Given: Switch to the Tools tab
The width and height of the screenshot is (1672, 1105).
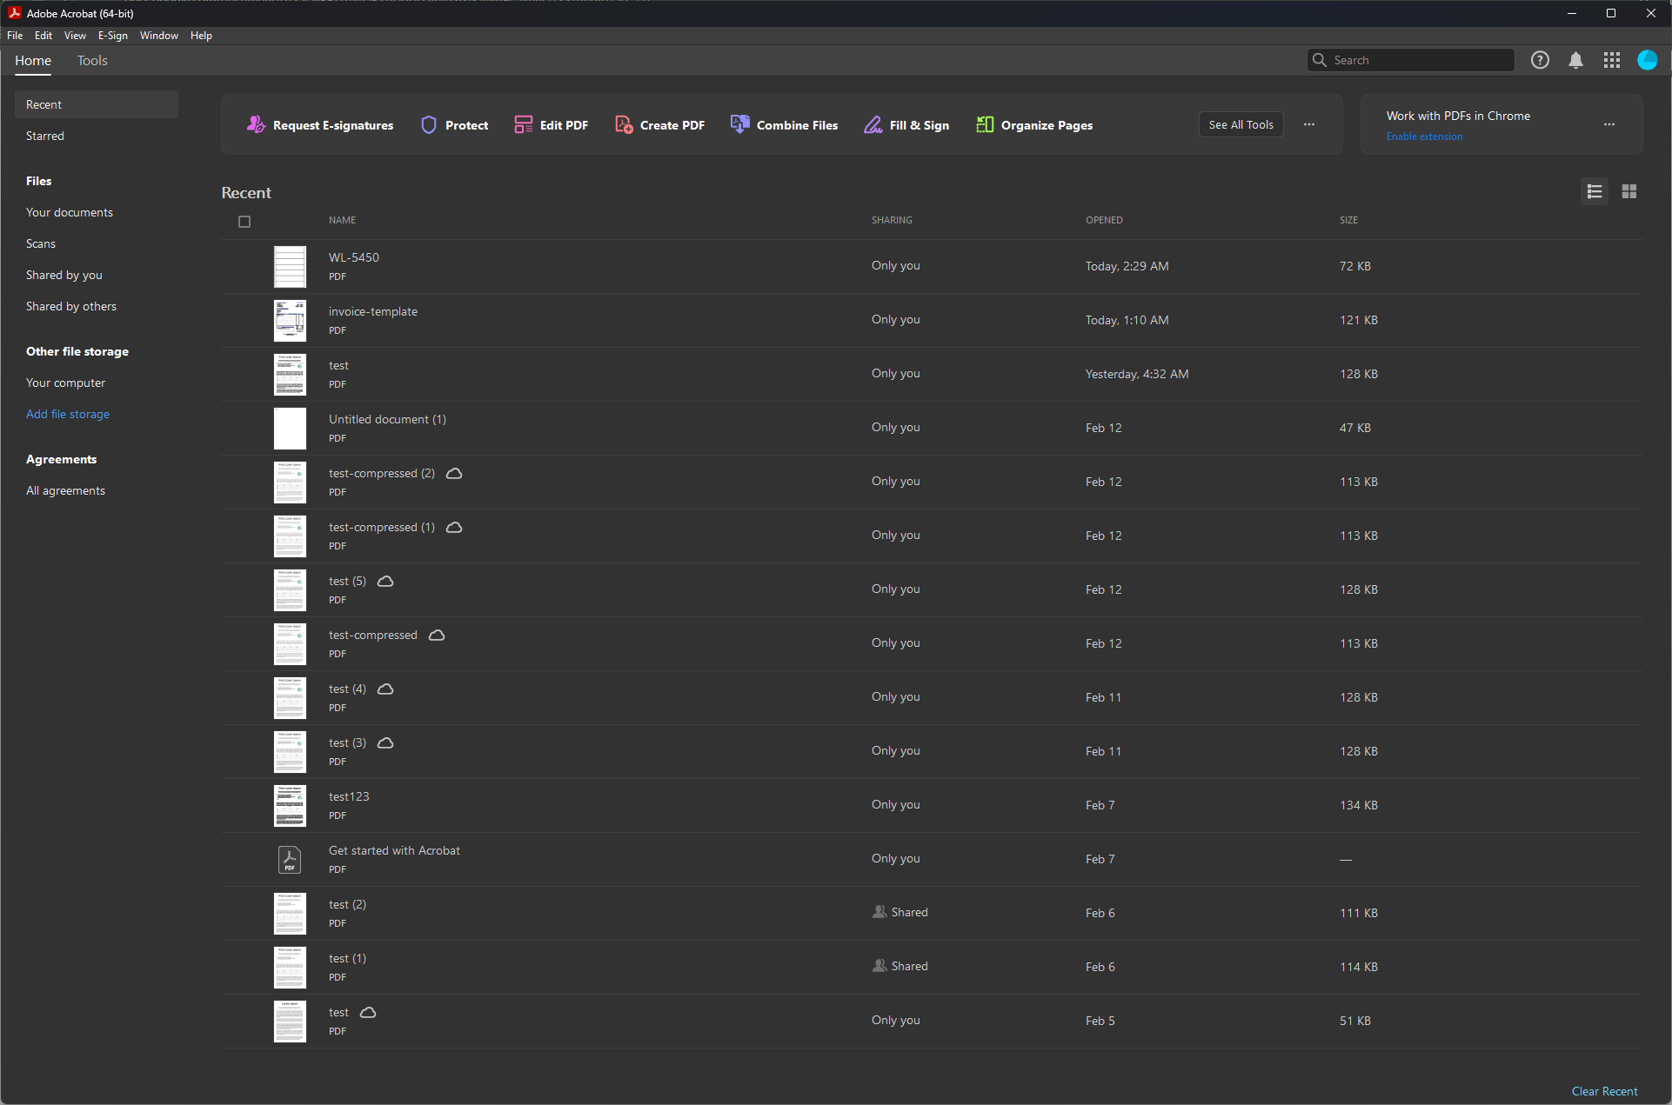Looking at the screenshot, I should coord(92,61).
